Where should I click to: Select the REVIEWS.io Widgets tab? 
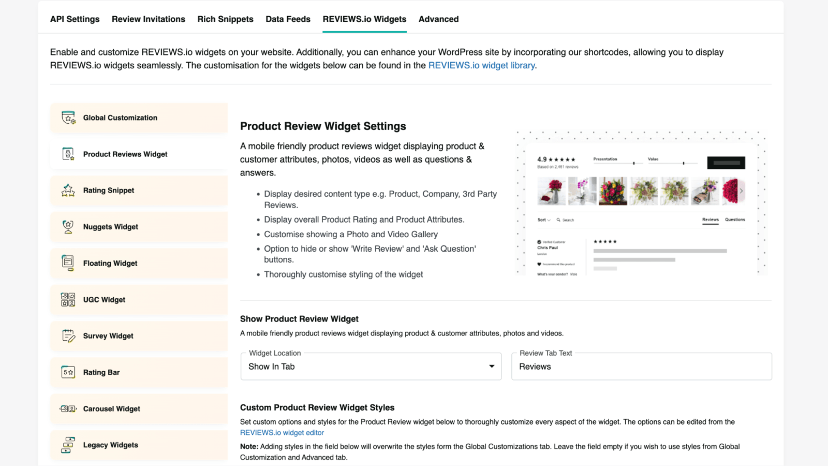[x=364, y=19]
